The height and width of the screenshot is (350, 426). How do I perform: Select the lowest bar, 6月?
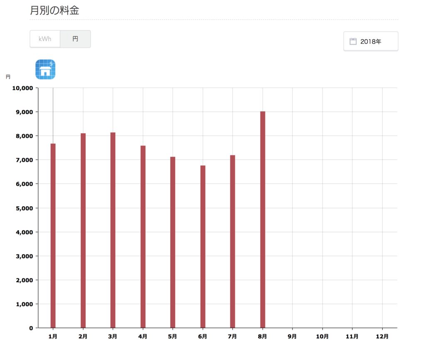(203, 247)
